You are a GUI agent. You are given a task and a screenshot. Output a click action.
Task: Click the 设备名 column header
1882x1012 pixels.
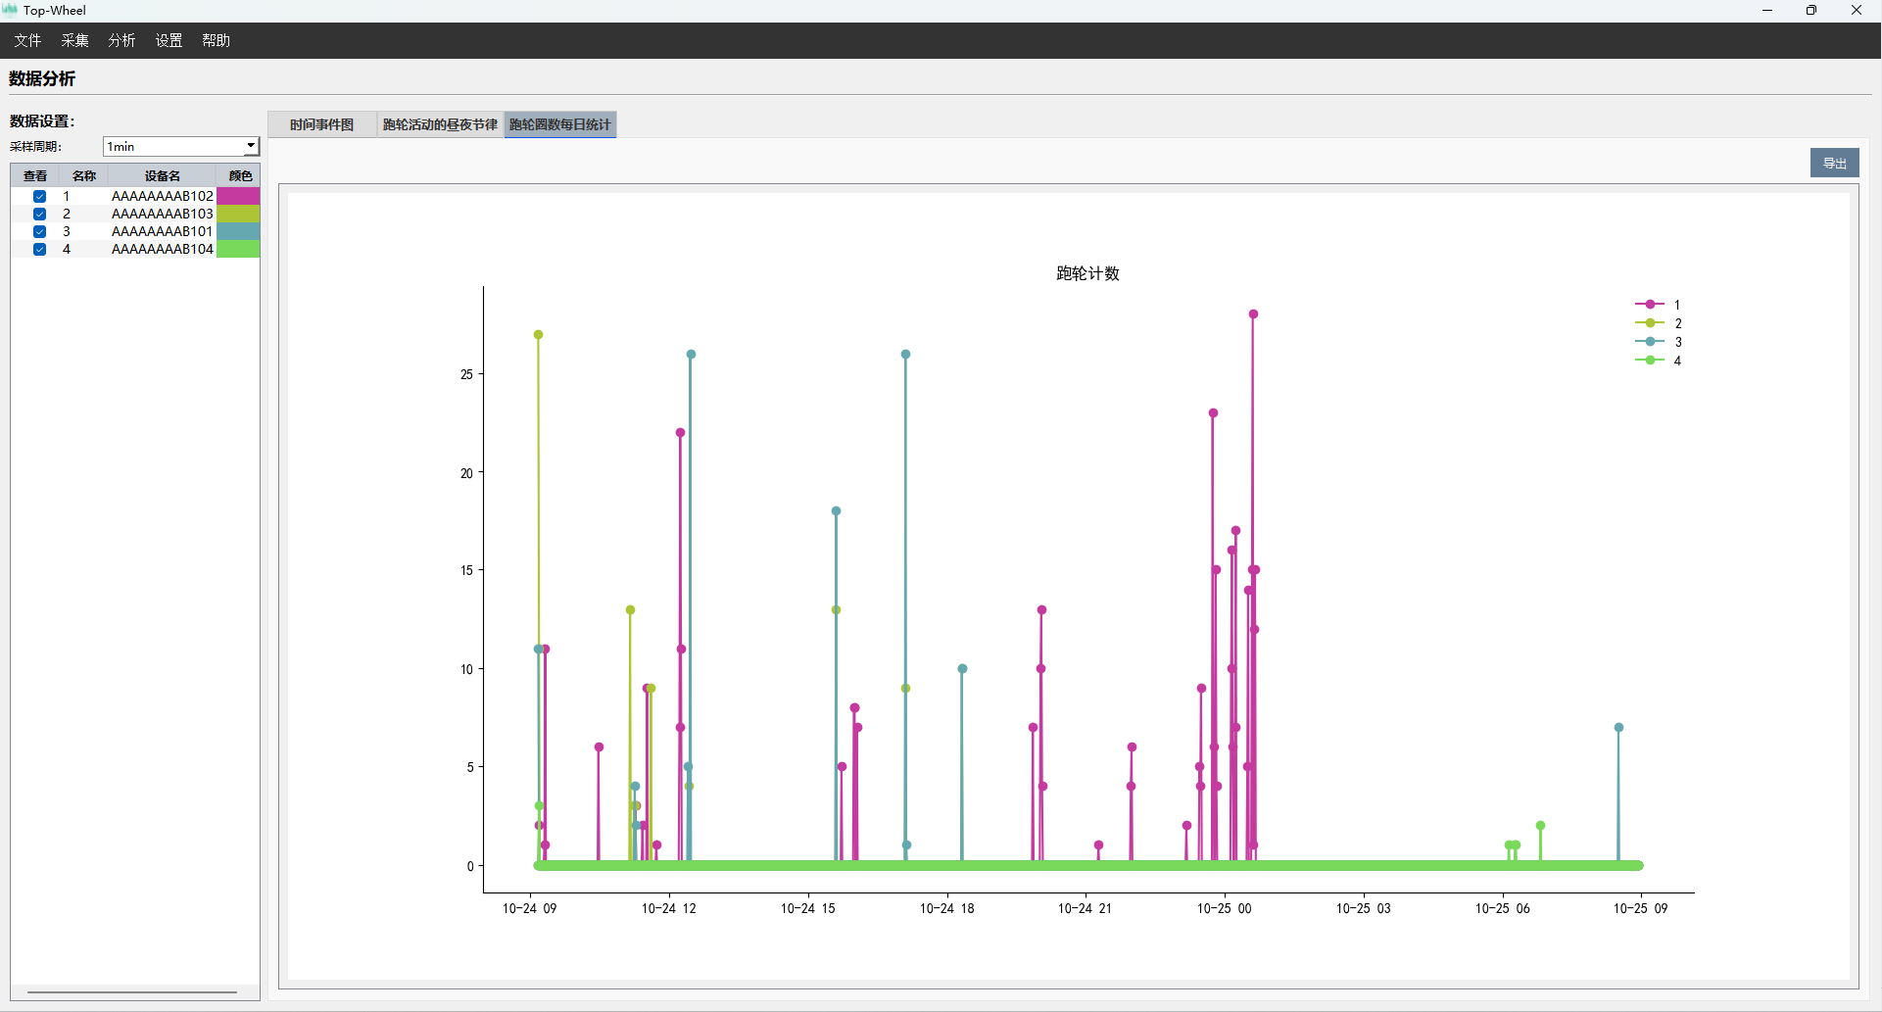(x=162, y=176)
